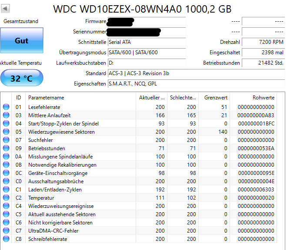Select Wiederzuweisungsereignisse parameter name

point(61,206)
